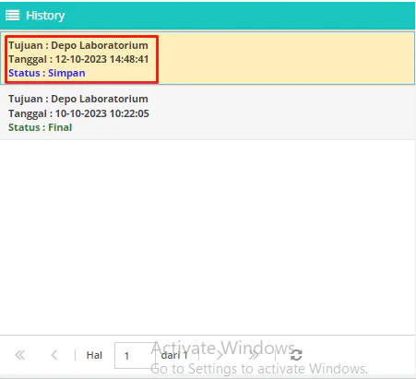
Task: Click the list icon beside History title
Action: coord(13,15)
